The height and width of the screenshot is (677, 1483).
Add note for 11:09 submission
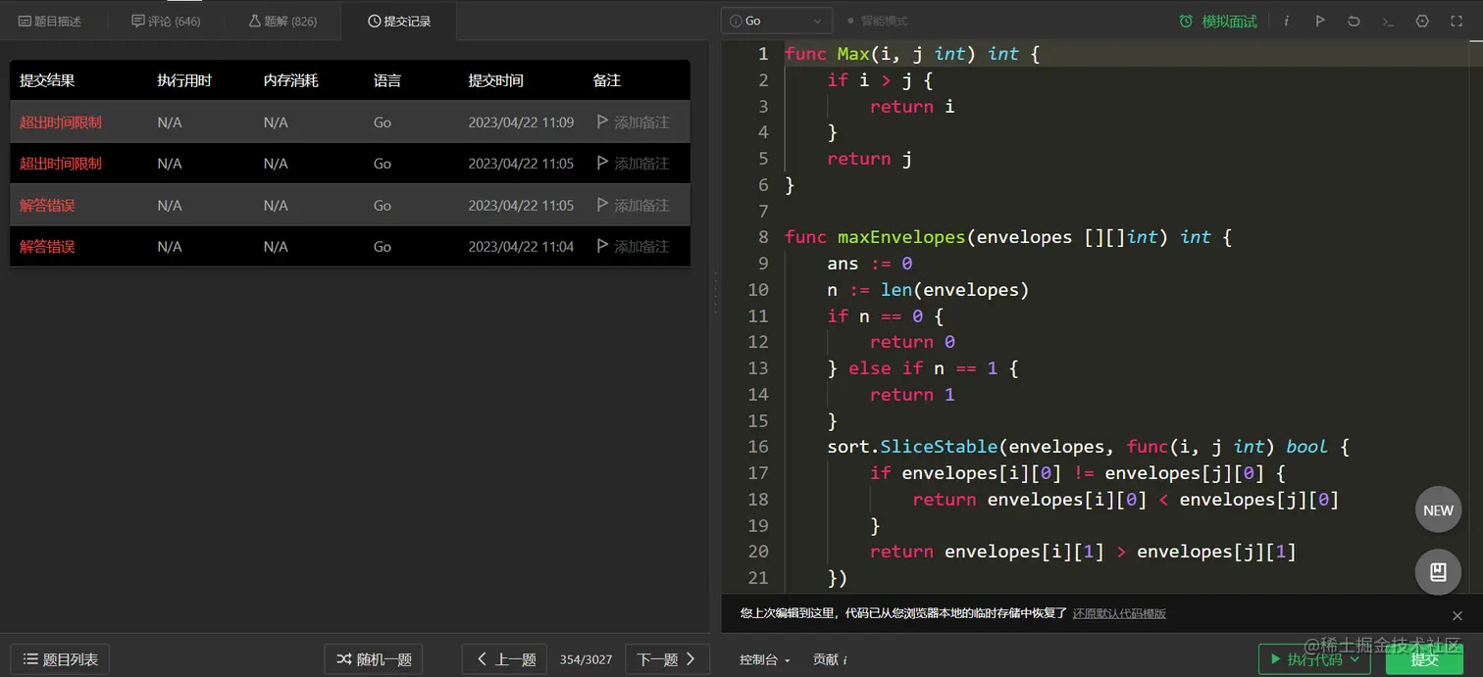633,122
